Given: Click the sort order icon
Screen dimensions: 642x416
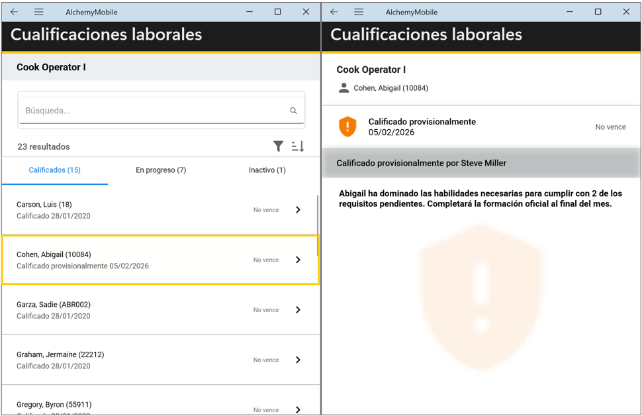Looking at the screenshot, I should [298, 146].
